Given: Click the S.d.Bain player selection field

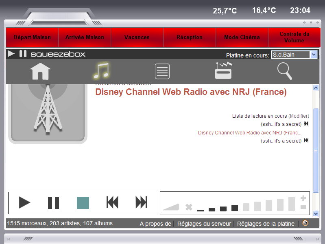Looking at the screenshot, I should [x=291, y=55].
